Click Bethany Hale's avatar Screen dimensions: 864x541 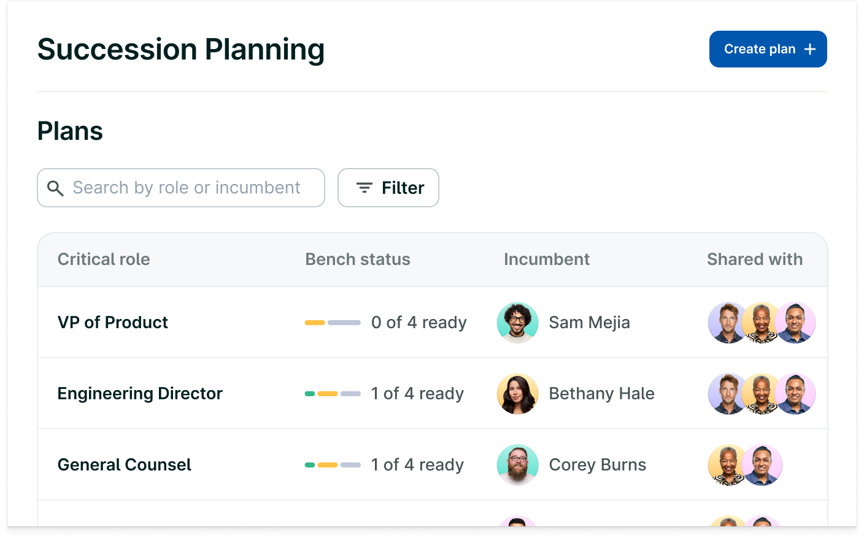[517, 394]
